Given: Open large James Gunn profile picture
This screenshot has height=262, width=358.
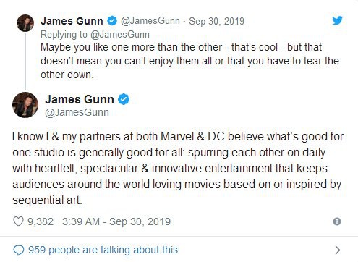Looking at the screenshot, I should point(25,105).
